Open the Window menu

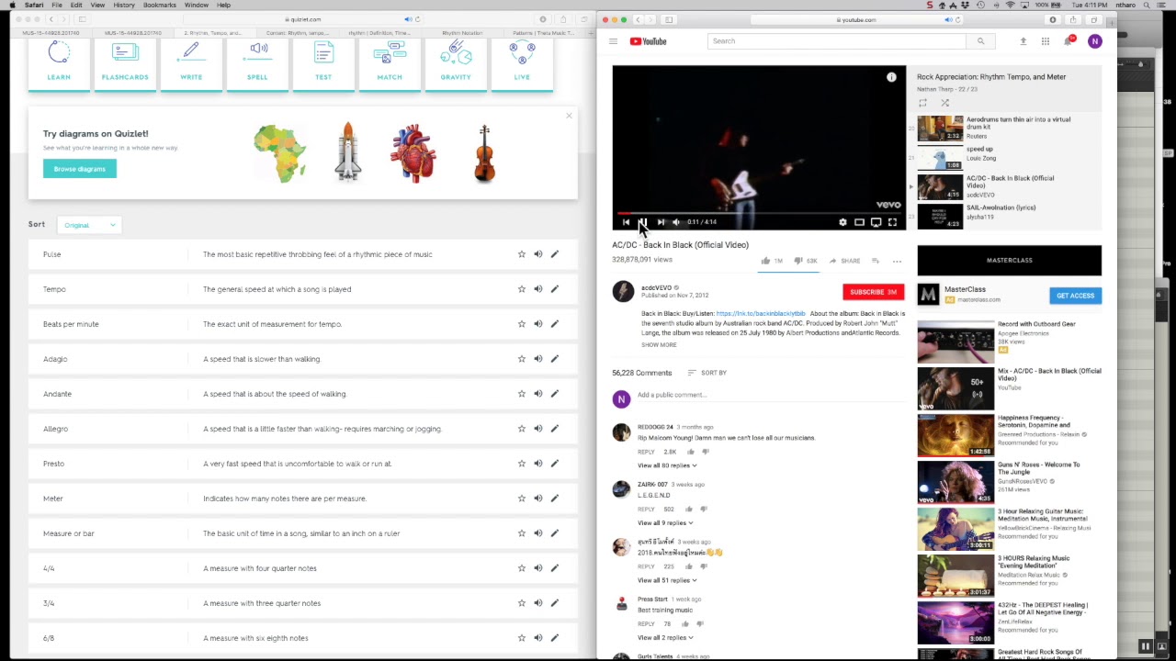coord(196,5)
